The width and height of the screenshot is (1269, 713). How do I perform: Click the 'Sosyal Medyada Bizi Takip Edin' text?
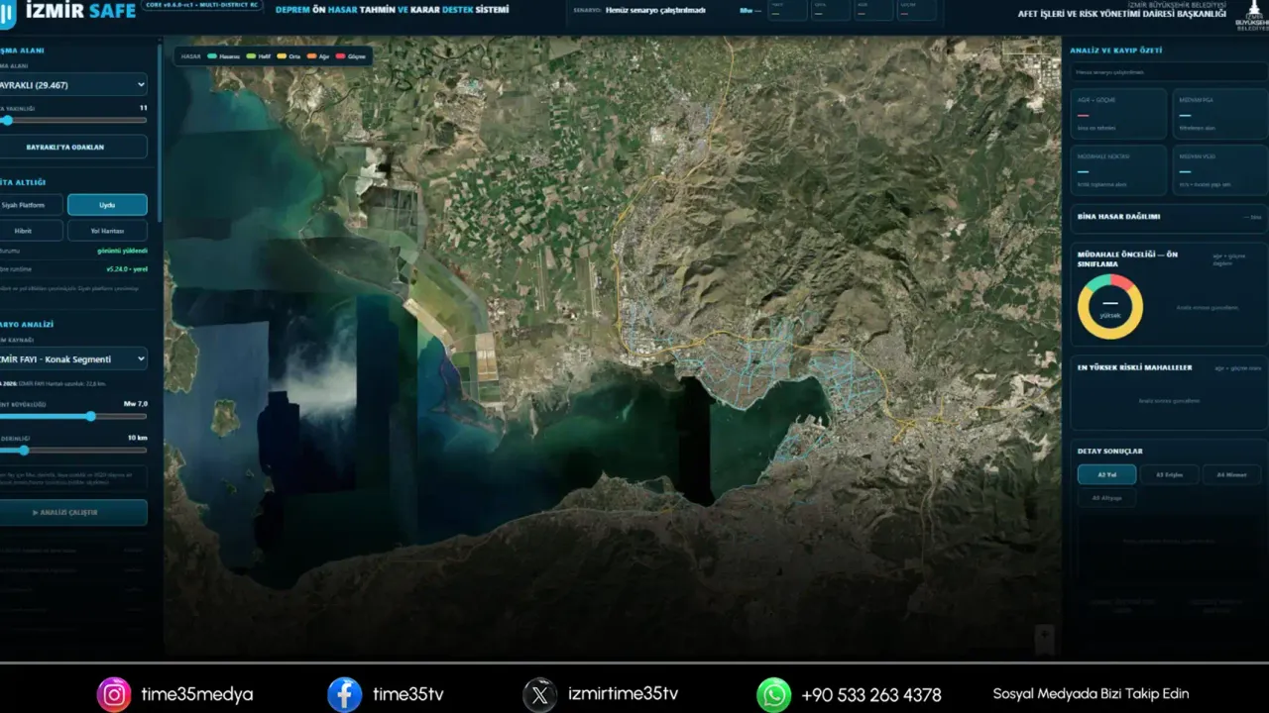click(1091, 694)
